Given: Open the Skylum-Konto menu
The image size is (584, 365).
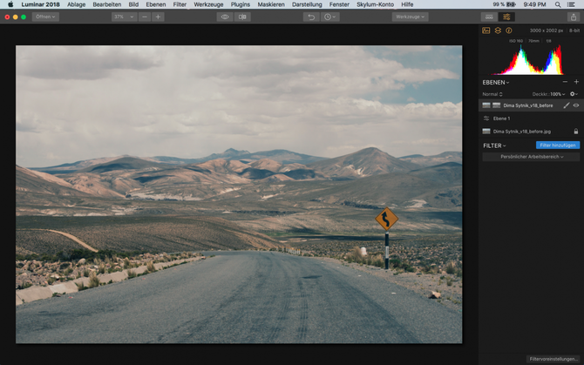Looking at the screenshot, I should [375, 4].
